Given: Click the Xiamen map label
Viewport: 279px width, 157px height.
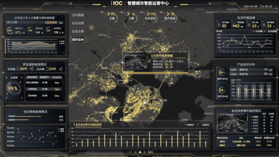Looking at the screenshot, I should point(126,120).
